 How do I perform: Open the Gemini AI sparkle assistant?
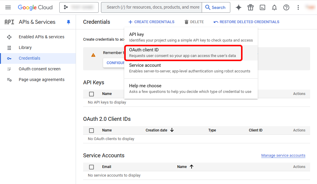pyautogui.click(x=239, y=7)
